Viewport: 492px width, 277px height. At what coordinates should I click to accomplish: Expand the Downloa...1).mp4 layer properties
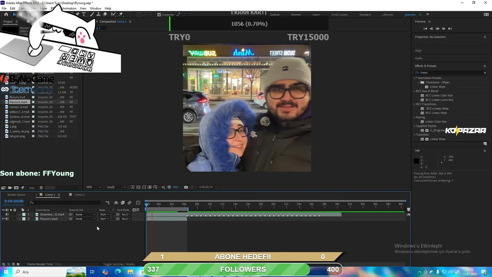20,214
